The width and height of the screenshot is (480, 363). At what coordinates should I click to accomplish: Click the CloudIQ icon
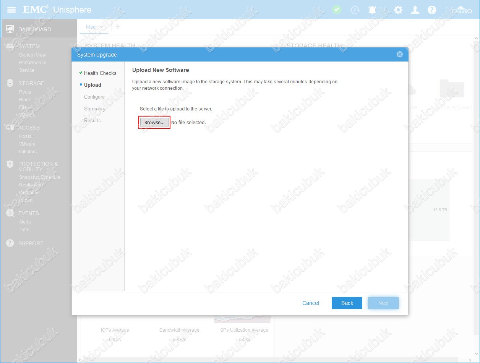click(462, 10)
